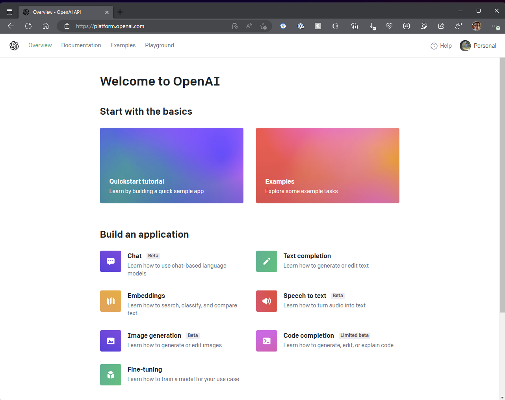This screenshot has height=400, width=505.
Task: Open the Speech to text title link
Action: pyautogui.click(x=305, y=296)
